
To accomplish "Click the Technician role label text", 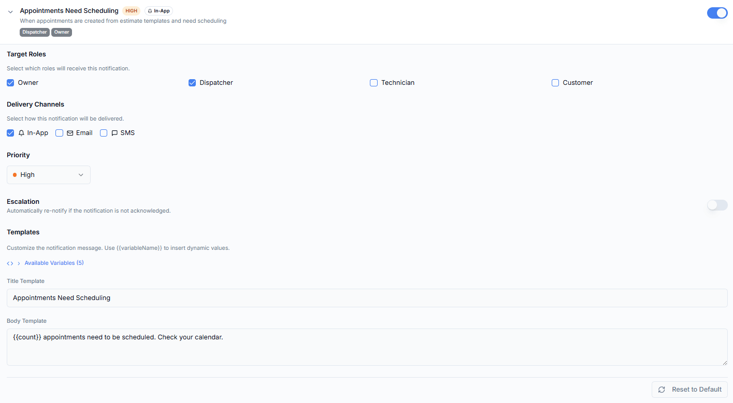I will [398, 83].
